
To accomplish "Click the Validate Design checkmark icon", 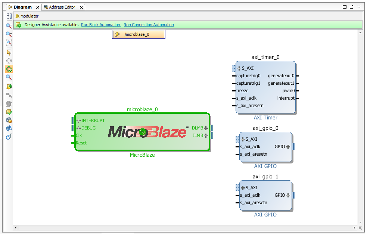I will (x=9, y=112).
